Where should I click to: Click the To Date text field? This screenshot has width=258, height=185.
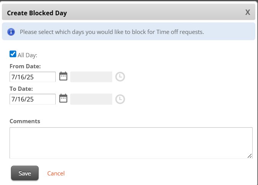[x=32, y=99]
